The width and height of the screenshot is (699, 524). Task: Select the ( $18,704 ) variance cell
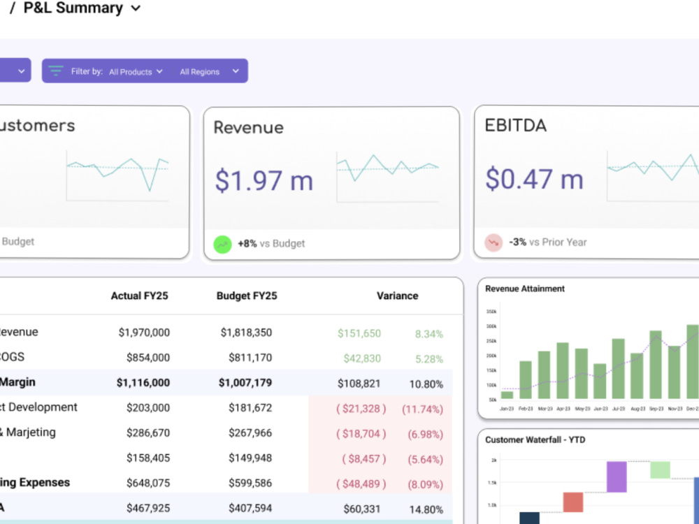tap(361, 434)
